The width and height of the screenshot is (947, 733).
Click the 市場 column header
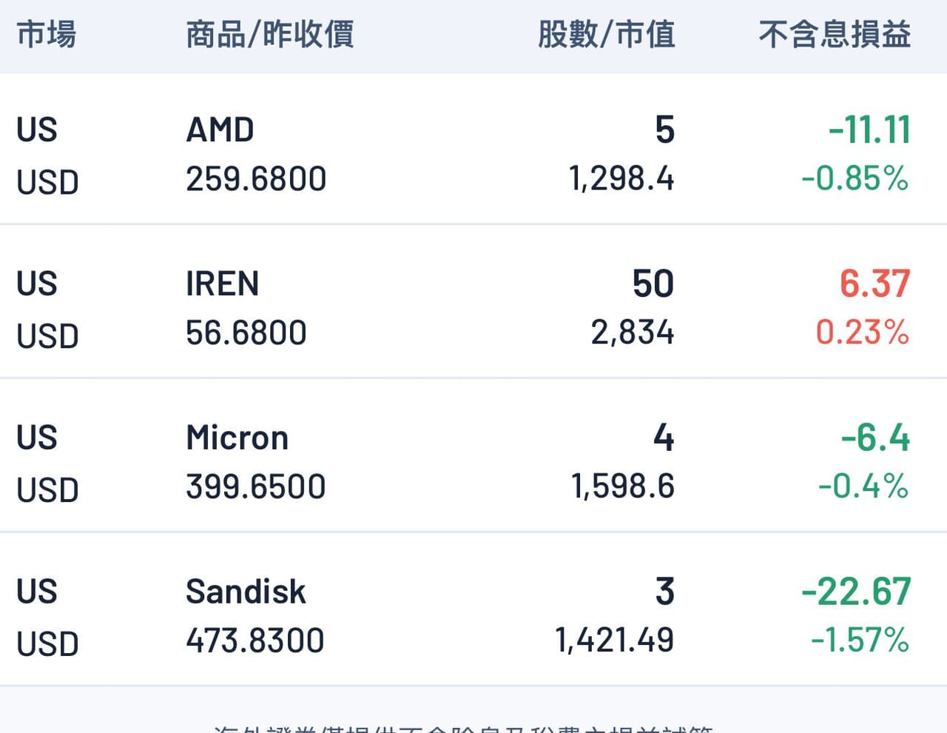47,34
